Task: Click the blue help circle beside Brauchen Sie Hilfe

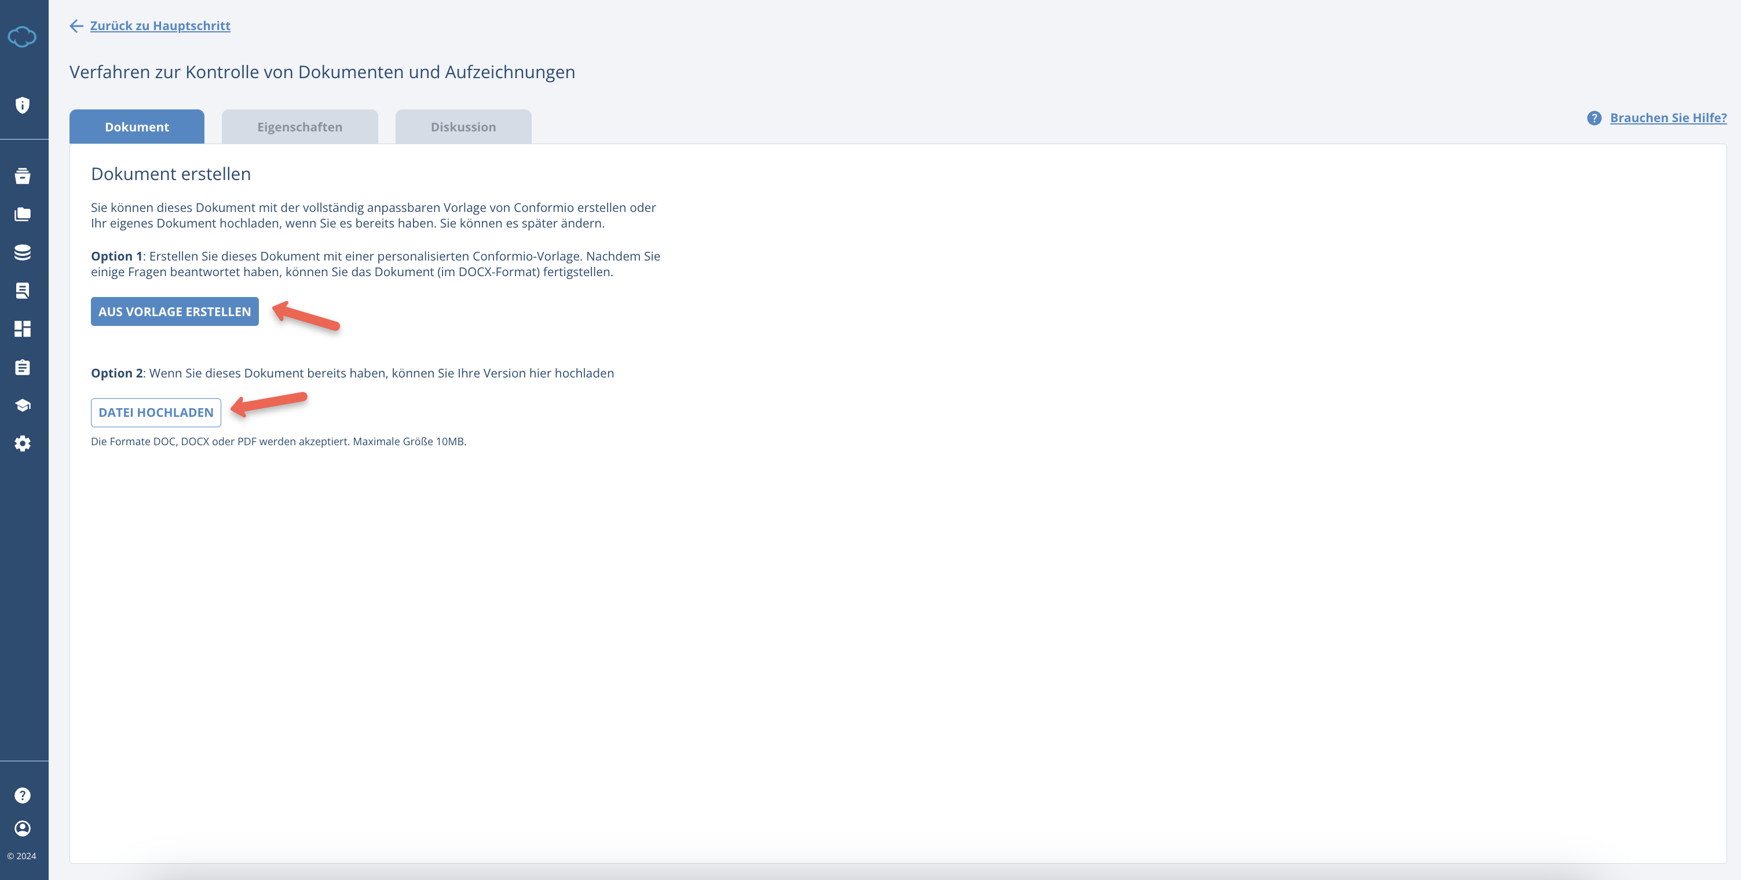Action: tap(1594, 118)
